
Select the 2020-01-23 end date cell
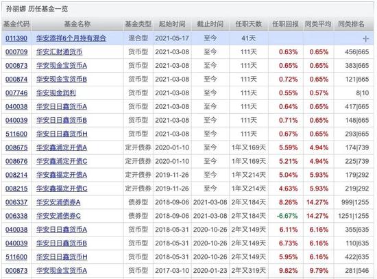click(x=210, y=271)
